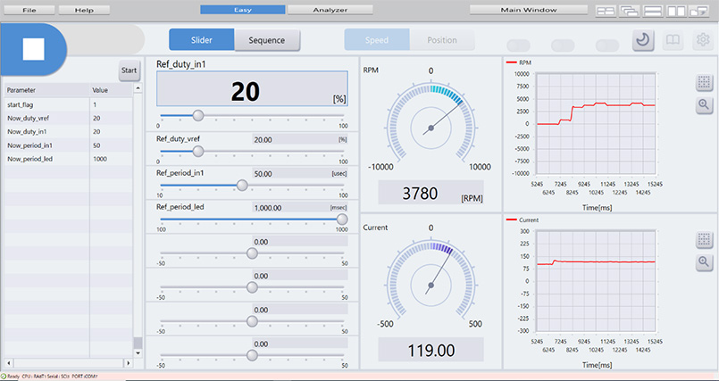The width and height of the screenshot is (719, 381).
Task: Select the start_flag parameter row
Action: click(x=69, y=105)
